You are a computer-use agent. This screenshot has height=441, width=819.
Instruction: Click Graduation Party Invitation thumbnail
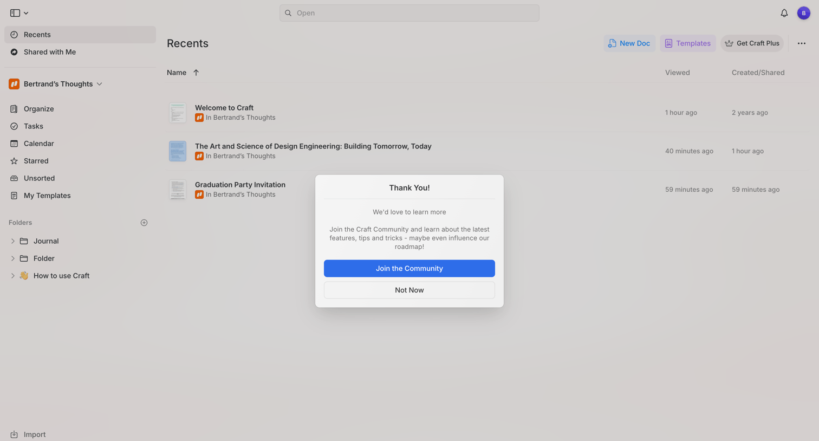tap(178, 190)
